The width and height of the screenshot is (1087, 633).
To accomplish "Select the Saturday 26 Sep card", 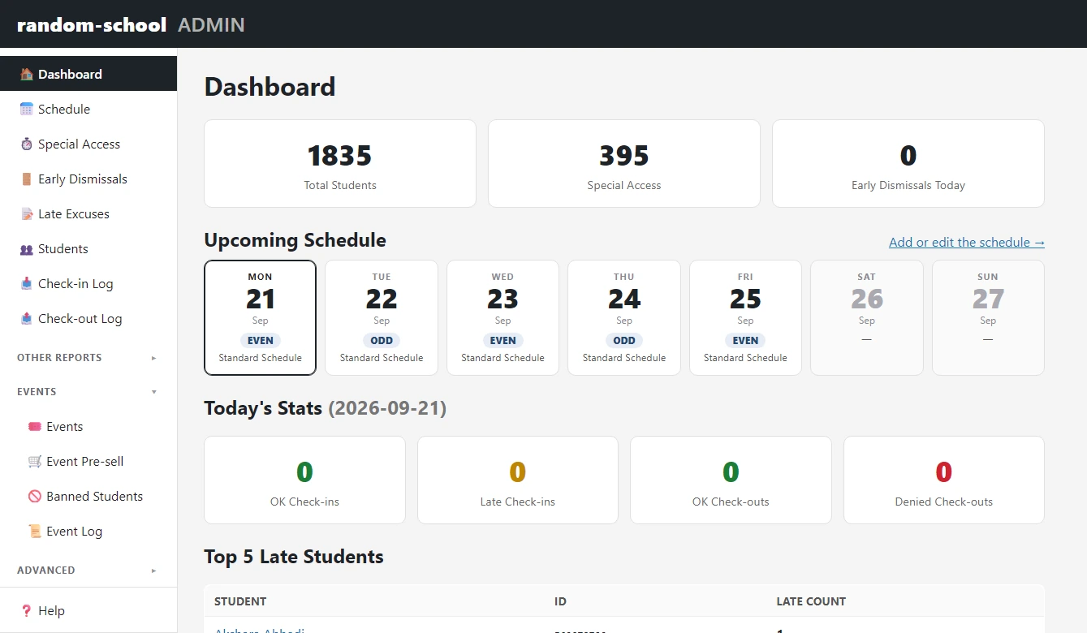I will (x=867, y=317).
